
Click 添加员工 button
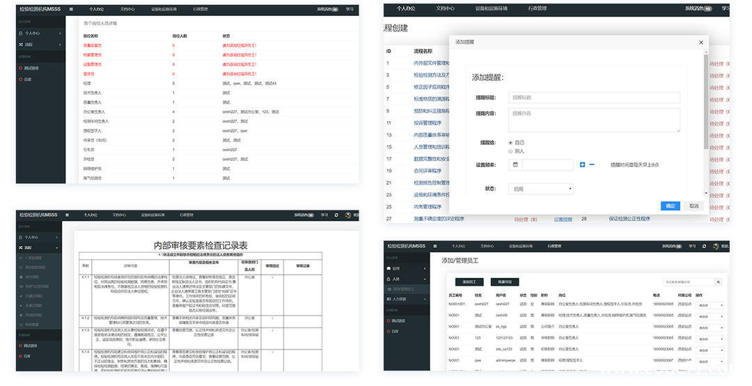469,281
